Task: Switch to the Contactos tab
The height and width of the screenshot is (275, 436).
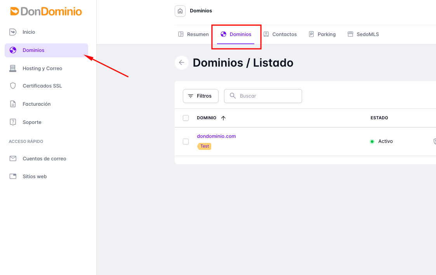Action: click(280, 34)
